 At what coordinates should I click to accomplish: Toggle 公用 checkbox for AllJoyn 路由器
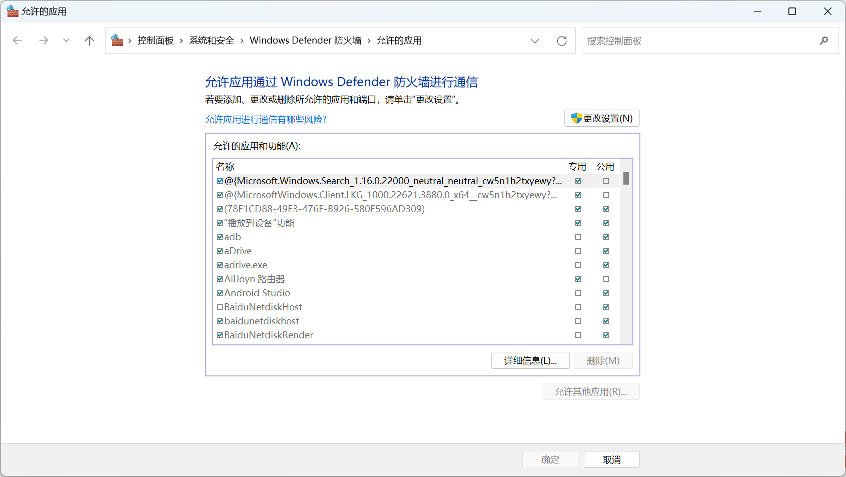[x=606, y=279]
